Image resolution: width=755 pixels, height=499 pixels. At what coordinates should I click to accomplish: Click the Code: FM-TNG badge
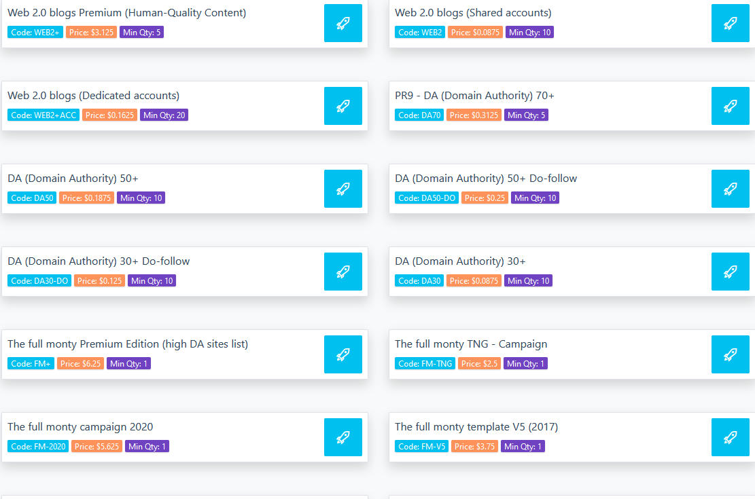pos(425,363)
